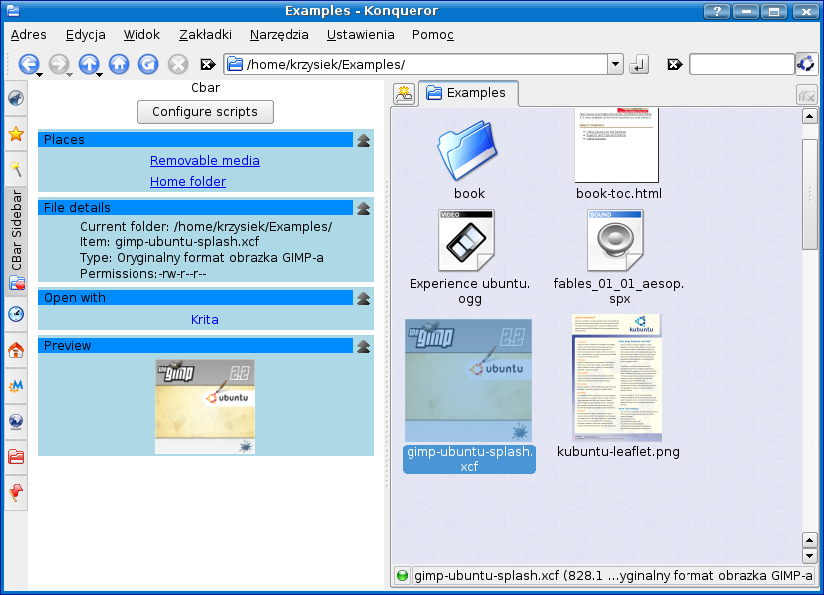The width and height of the screenshot is (824, 595).
Task: Collapse the Places section
Action: click(364, 140)
